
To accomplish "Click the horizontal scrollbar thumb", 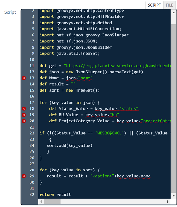I will click(52, 202).
